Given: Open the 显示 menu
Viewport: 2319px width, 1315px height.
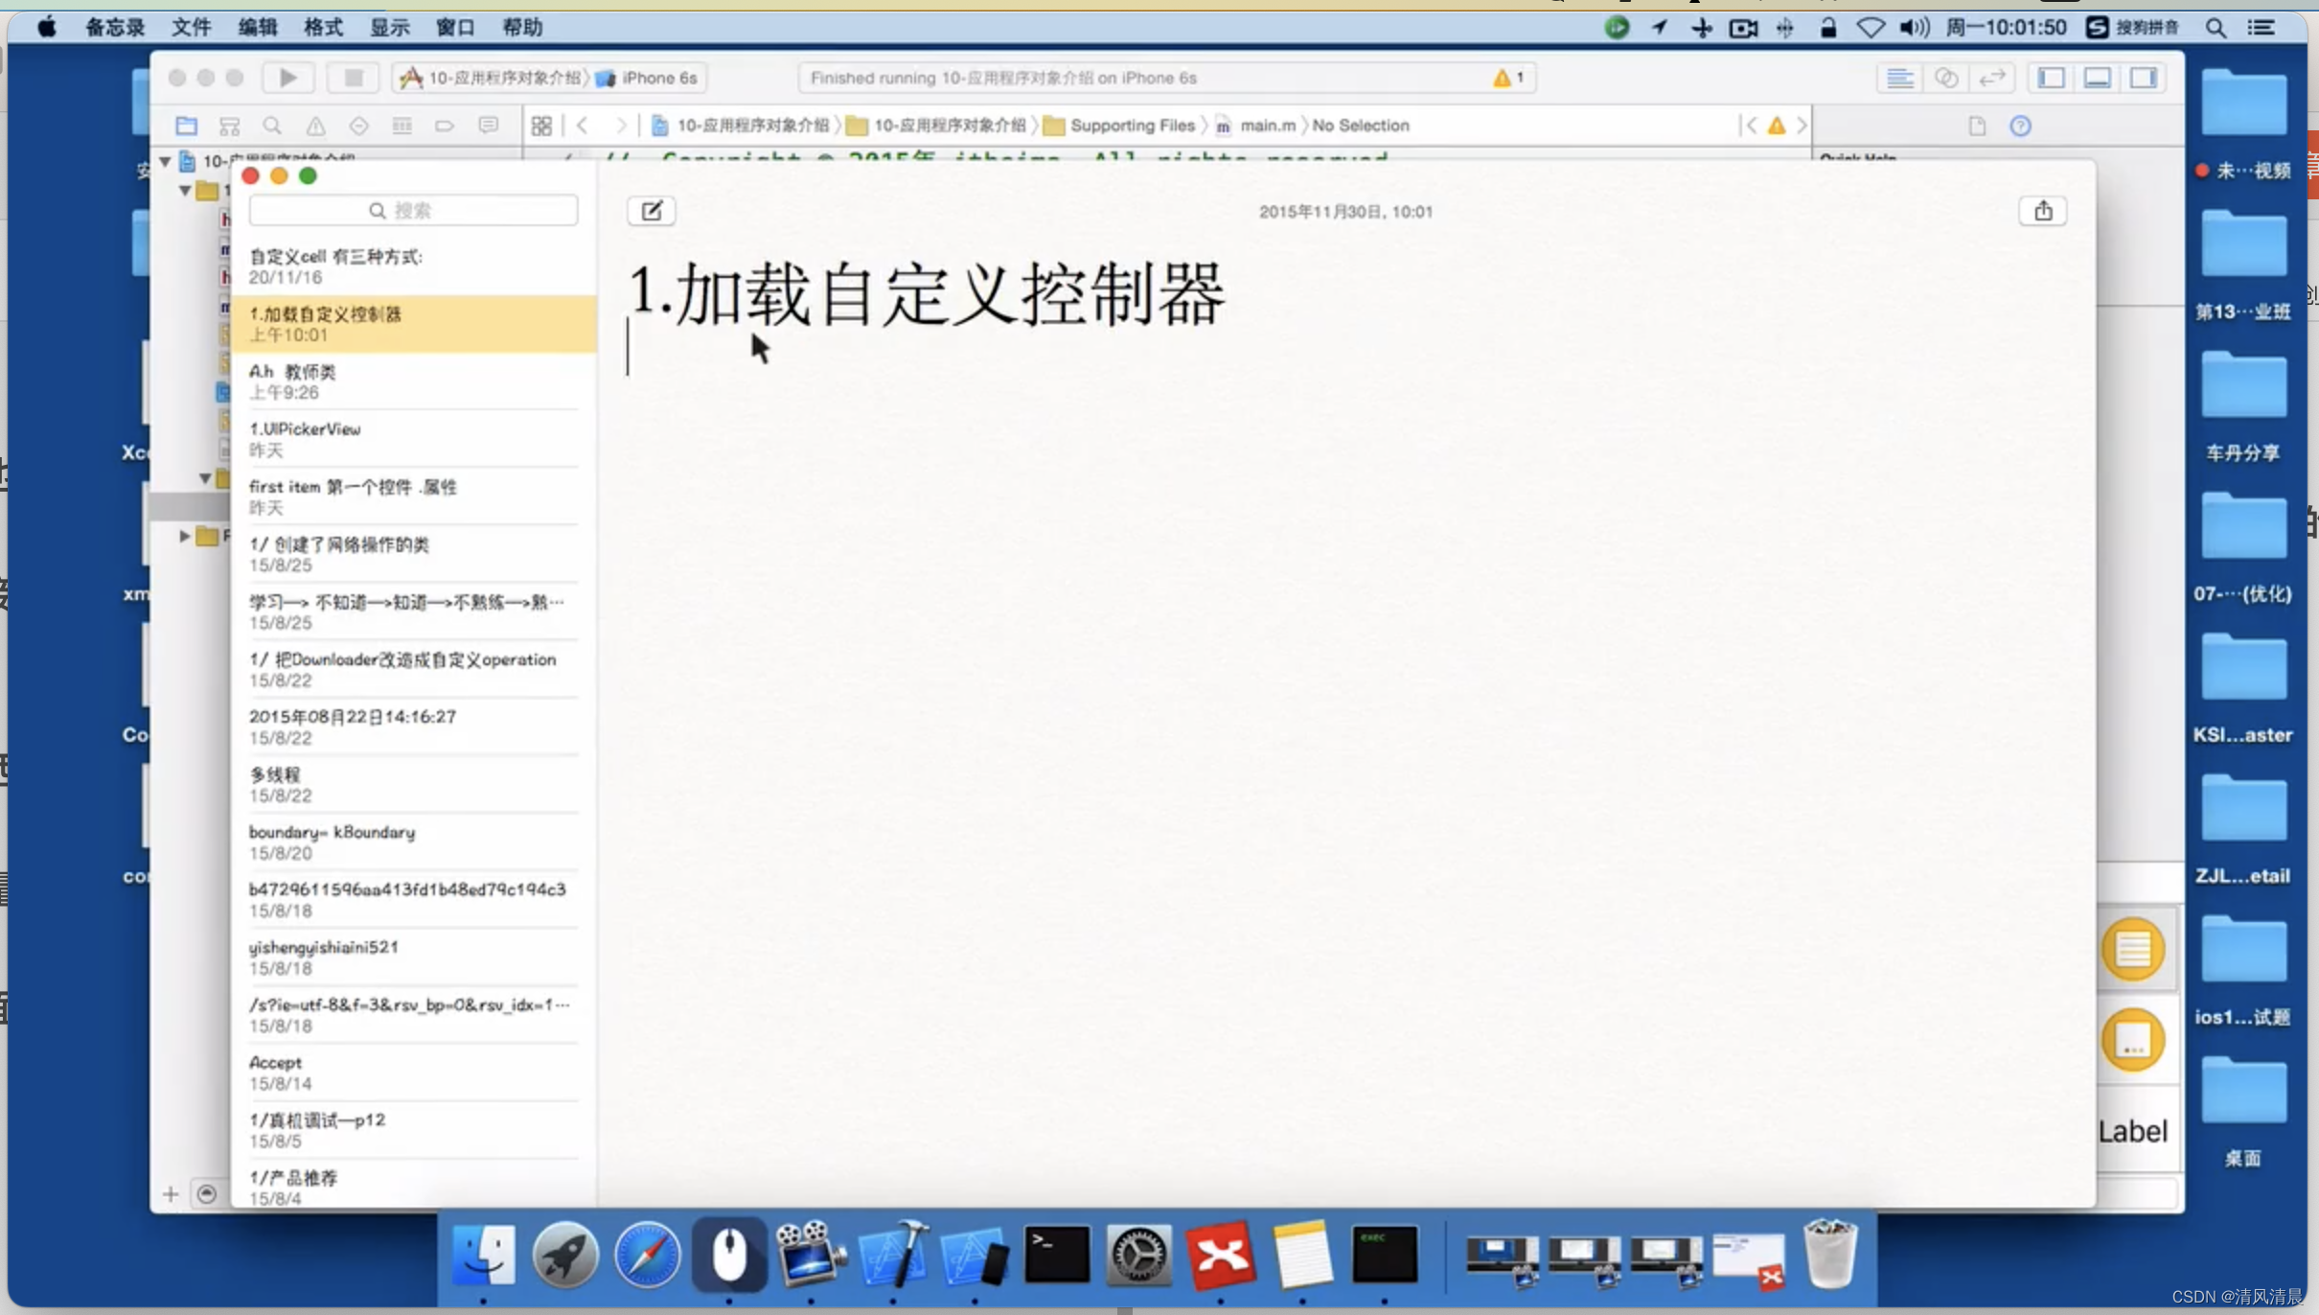Looking at the screenshot, I should point(390,28).
